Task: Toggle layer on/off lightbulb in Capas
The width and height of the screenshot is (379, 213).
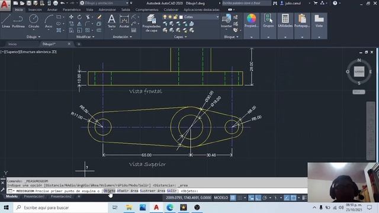Action: coord(165,17)
